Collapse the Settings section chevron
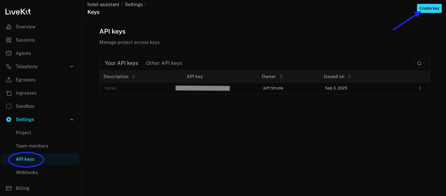The image size is (446, 196). (x=72, y=119)
